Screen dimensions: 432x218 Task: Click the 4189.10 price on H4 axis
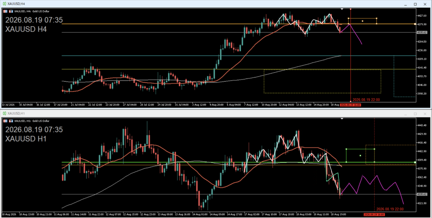coord(422,59)
